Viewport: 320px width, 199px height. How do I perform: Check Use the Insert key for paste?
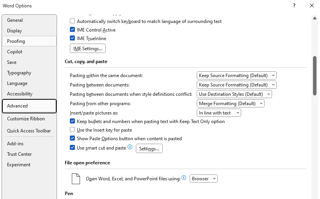[x=73, y=130]
